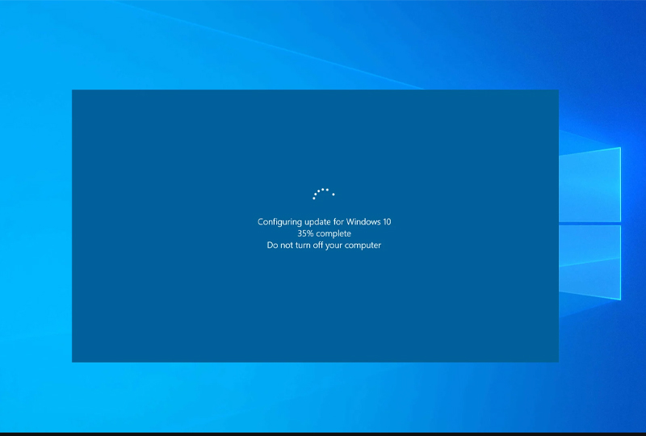646x436 pixels.
Task: Click the '35% complete' progress text
Action: (x=325, y=233)
